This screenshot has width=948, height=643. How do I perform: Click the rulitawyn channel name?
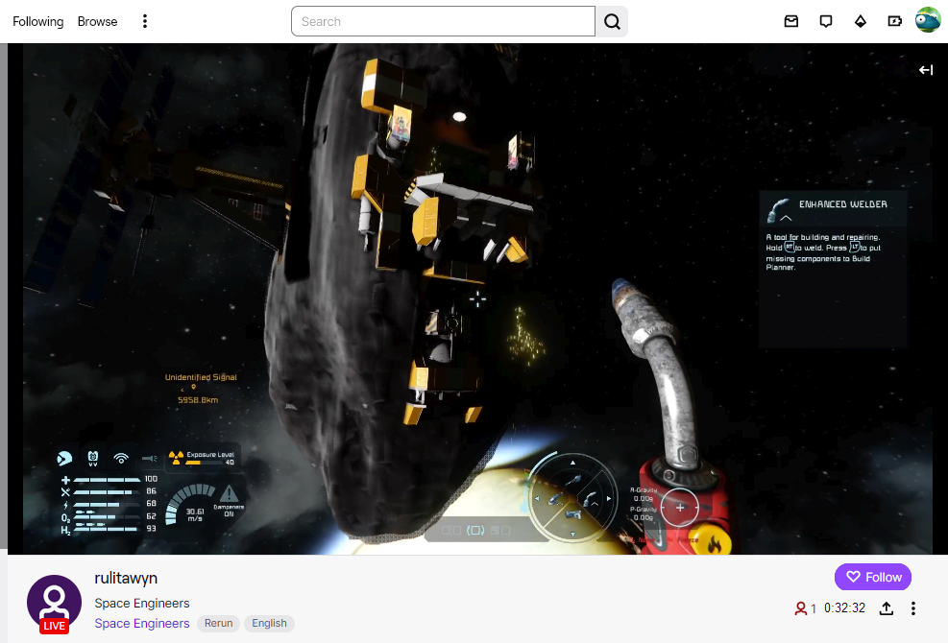[x=126, y=578]
